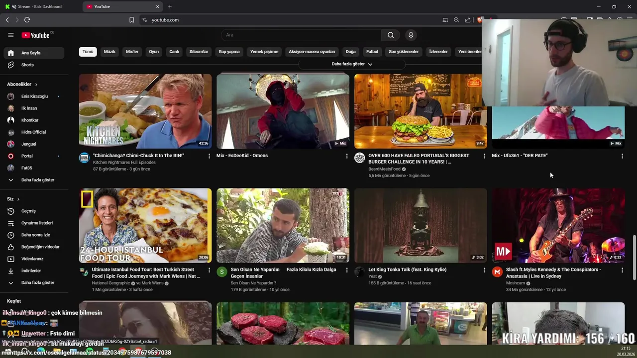Start voice search with microphone icon
The height and width of the screenshot is (358, 637).
coord(411,35)
